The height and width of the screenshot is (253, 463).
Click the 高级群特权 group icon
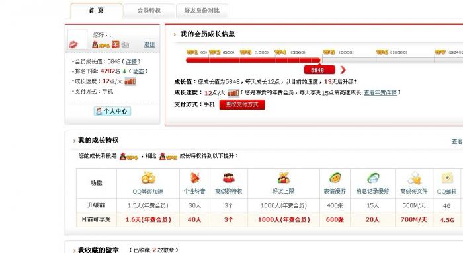(229, 178)
